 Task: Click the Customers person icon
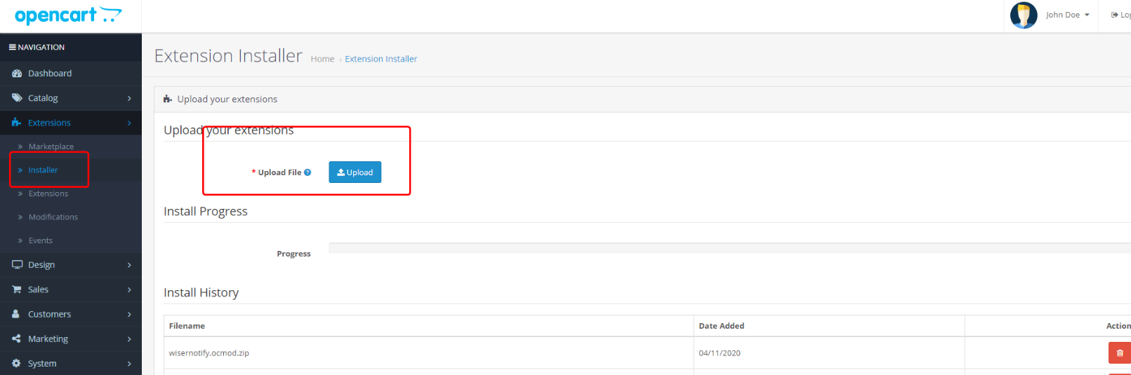point(15,314)
